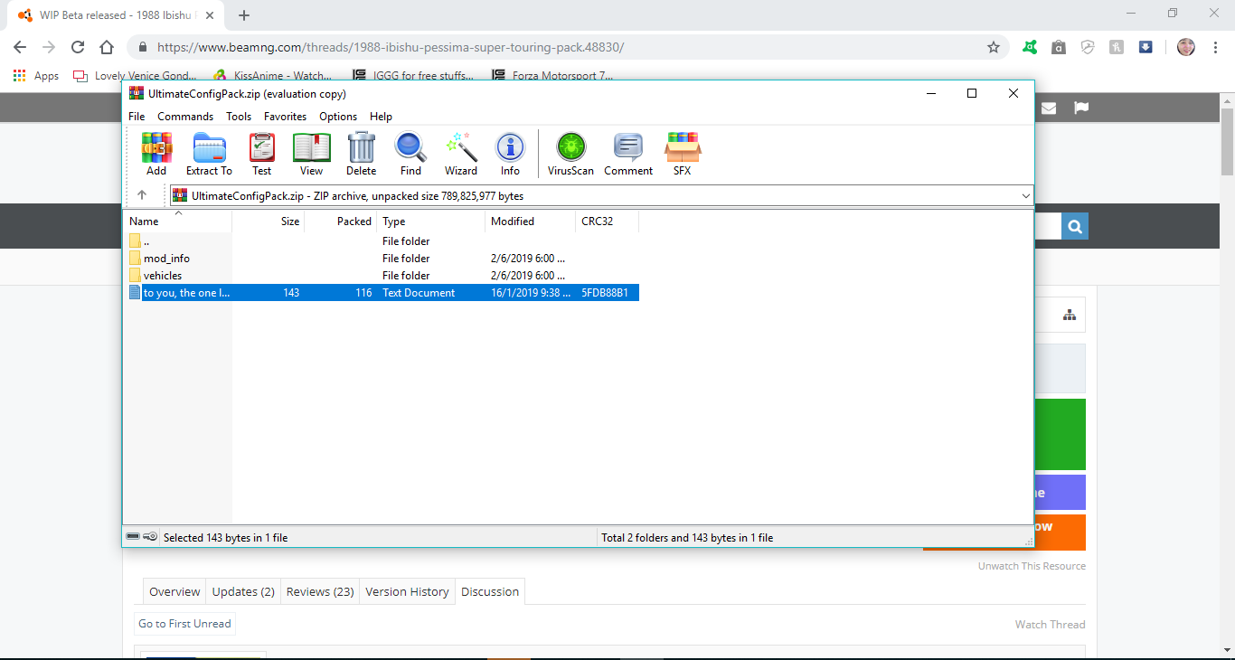The image size is (1235, 660).
Task: Switch to the Discussion tab
Action: [x=490, y=591]
